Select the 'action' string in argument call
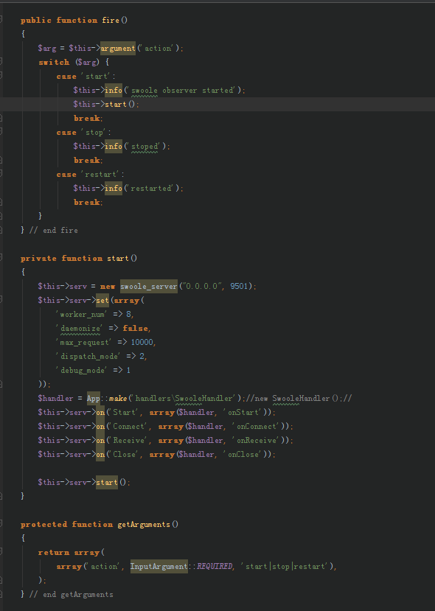 (158, 49)
